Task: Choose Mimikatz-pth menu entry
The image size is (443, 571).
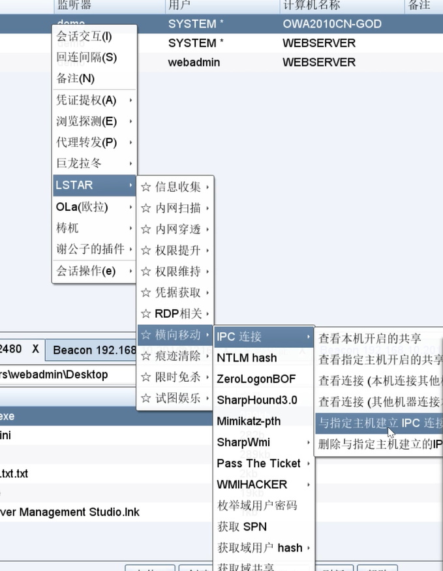Action: point(249,422)
